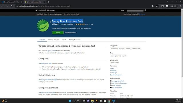The image size is (183, 103).
Task: Click Visual Studio Code breadcrumb link
Action: coord(41,14)
